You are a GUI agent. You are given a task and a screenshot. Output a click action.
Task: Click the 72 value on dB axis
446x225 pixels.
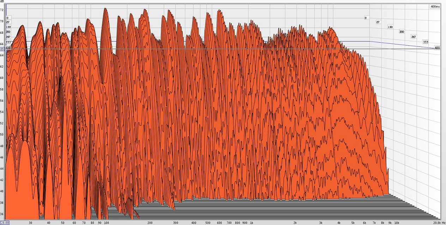click(2, 10)
